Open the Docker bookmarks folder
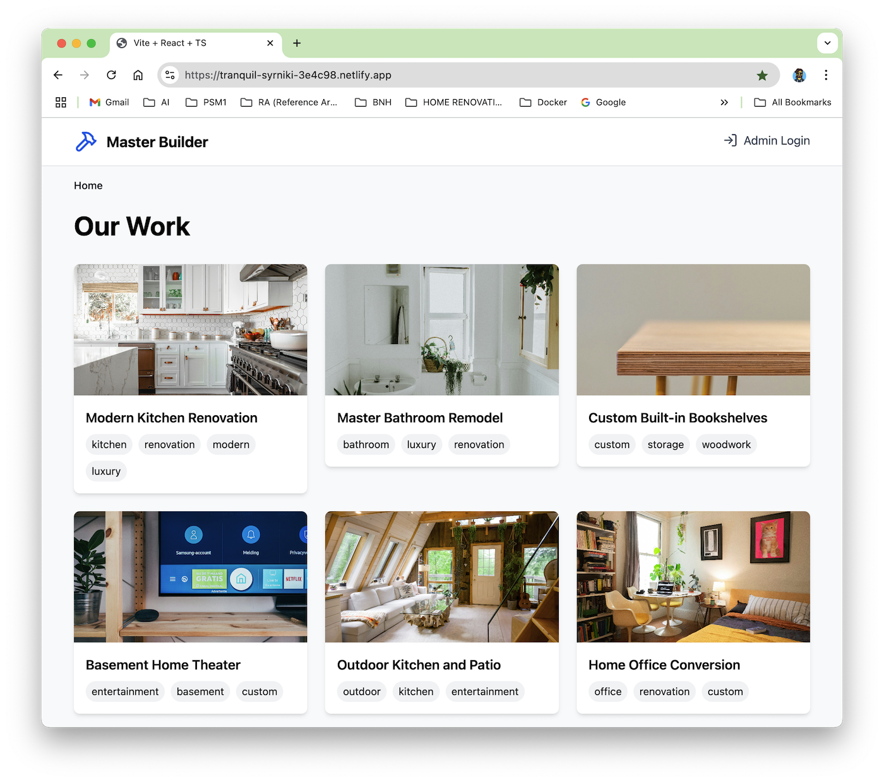Viewport: 884px width, 782px height. point(542,102)
